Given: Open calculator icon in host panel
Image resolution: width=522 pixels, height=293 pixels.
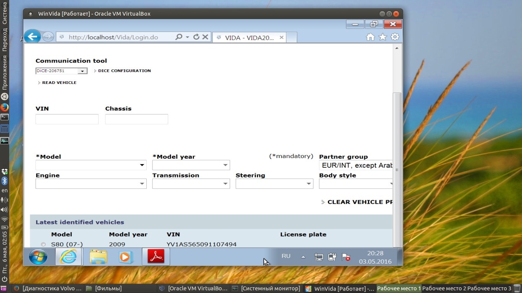Looking at the screenshot, I should click(5, 129).
